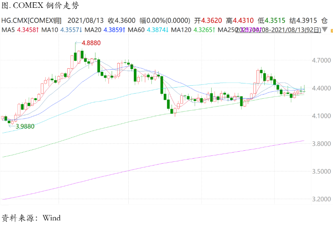Screen dimensions: 333x225
Task: Click the 2021/08/13 date value
Action: pos(86,21)
